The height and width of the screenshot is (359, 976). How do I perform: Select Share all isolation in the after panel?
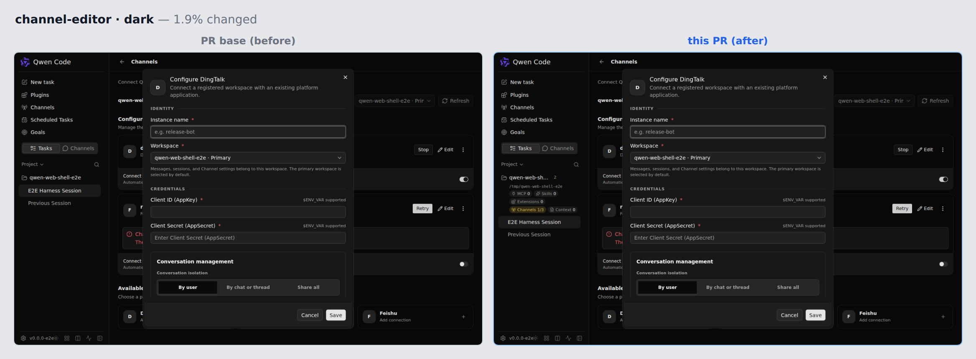[788, 288]
